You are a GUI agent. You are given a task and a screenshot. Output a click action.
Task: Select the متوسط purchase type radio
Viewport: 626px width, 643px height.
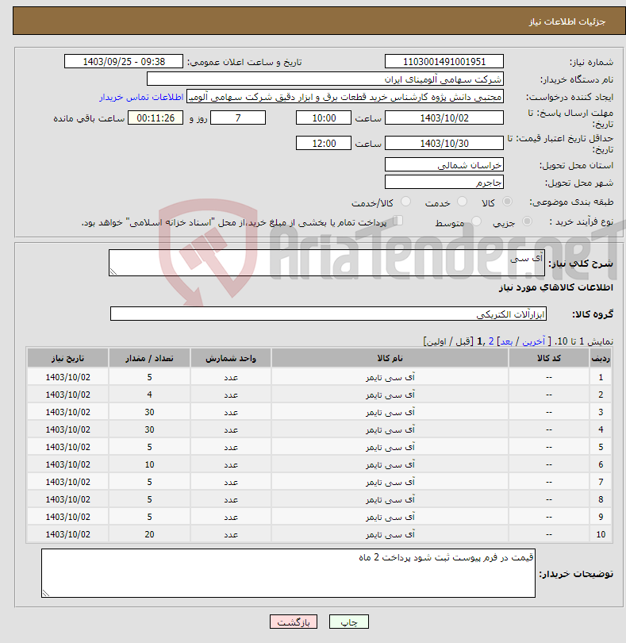[x=476, y=221]
